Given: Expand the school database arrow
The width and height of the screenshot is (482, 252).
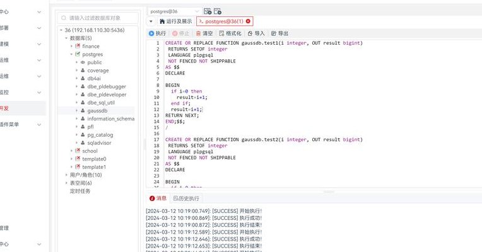Looking at the screenshot, I should [72, 151].
